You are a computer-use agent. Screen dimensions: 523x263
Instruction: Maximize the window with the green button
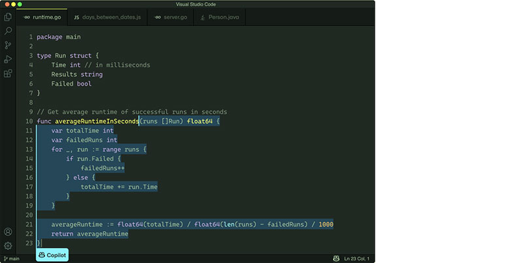[20, 5]
